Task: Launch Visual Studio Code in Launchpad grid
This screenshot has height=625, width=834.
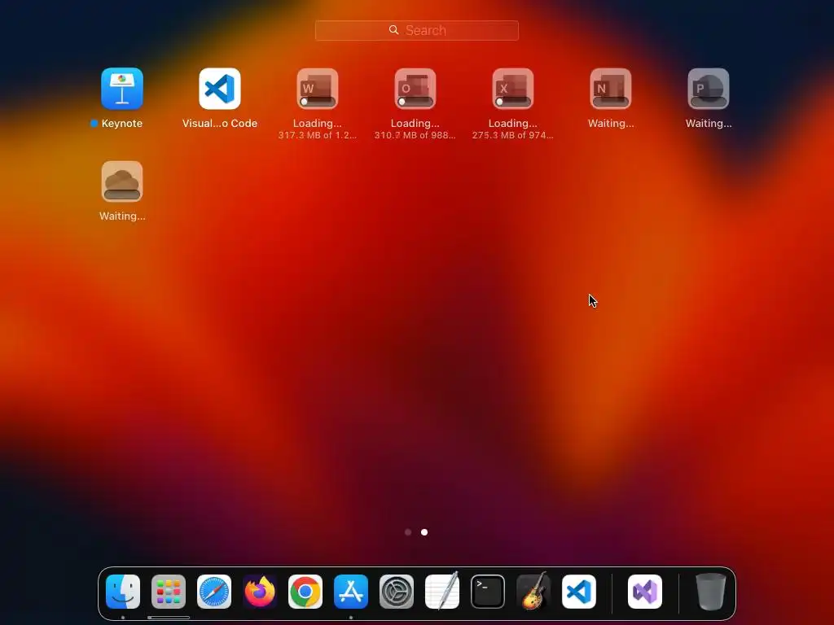Action: tap(220, 88)
